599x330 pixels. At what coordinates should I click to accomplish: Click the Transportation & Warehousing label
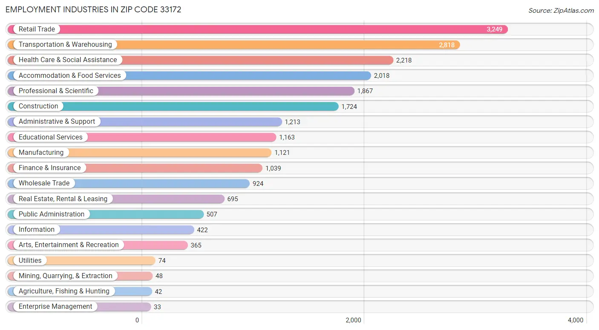click(x=65, y=45)
